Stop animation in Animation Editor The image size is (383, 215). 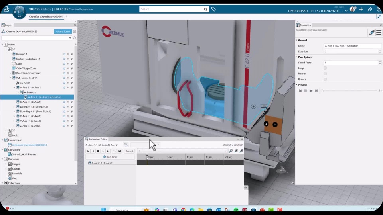[x=98, y=151]
